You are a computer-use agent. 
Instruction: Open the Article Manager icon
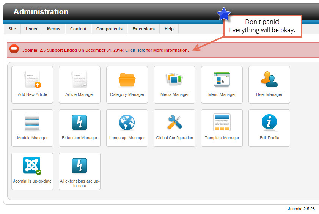point(80,79)
